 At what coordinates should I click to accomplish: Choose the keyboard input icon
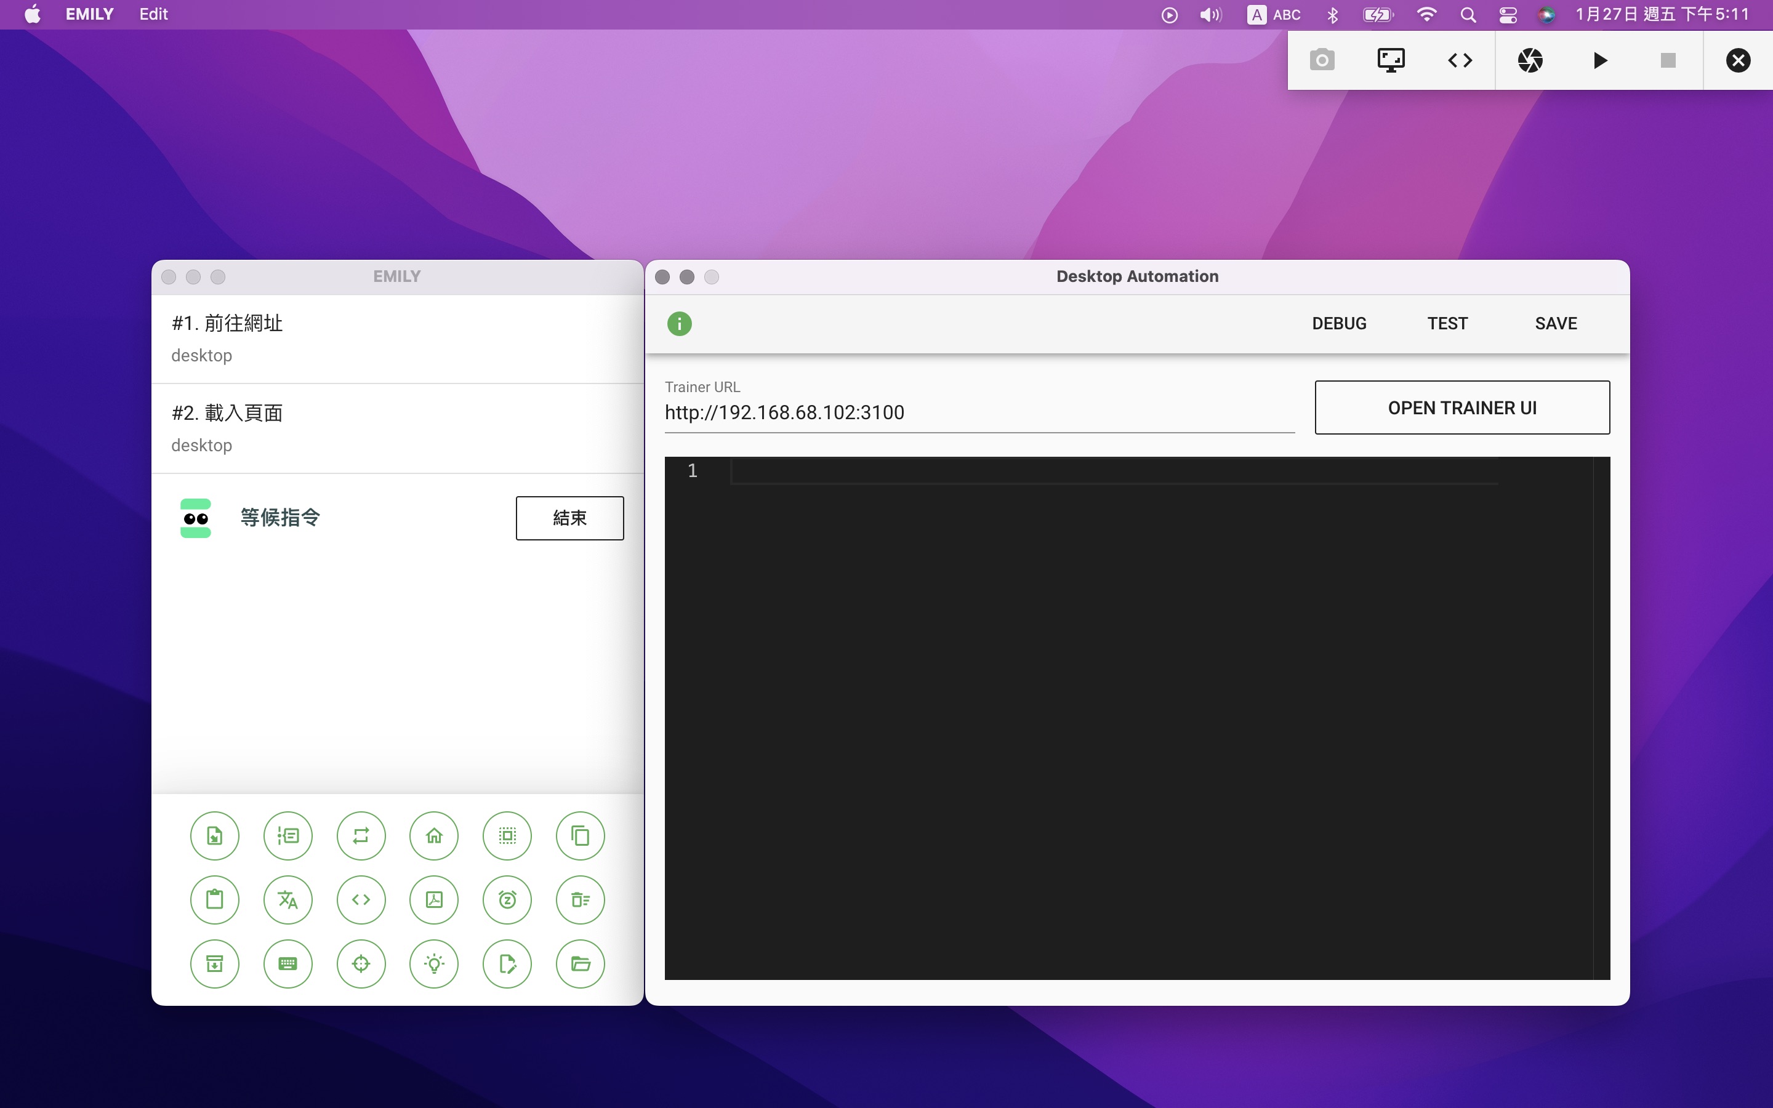(x=287, y=963)
